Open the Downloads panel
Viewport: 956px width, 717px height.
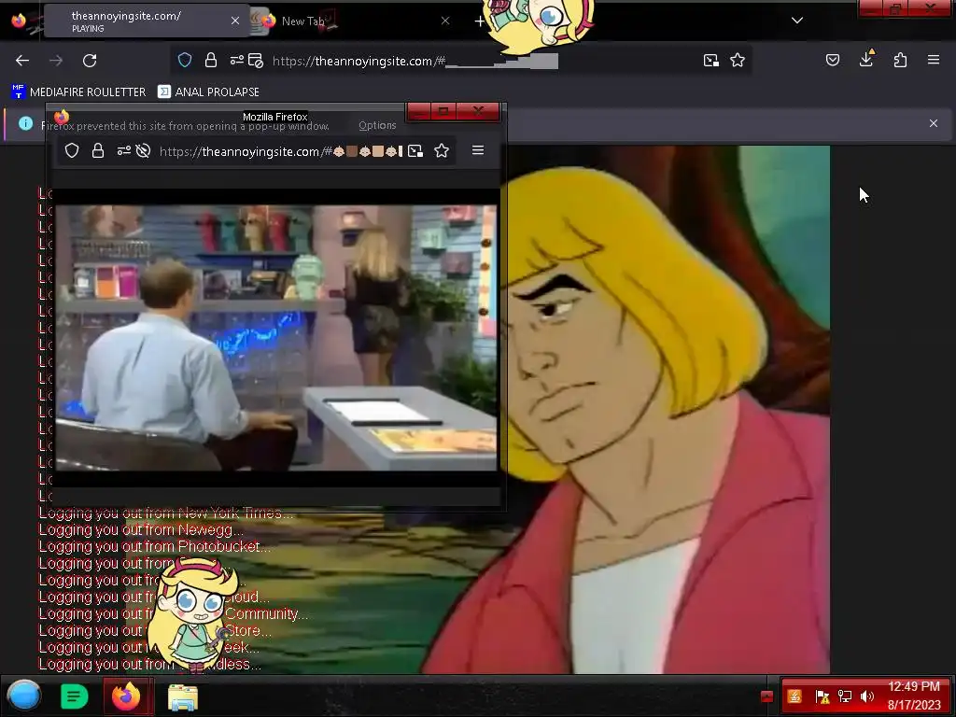(866, 59)
